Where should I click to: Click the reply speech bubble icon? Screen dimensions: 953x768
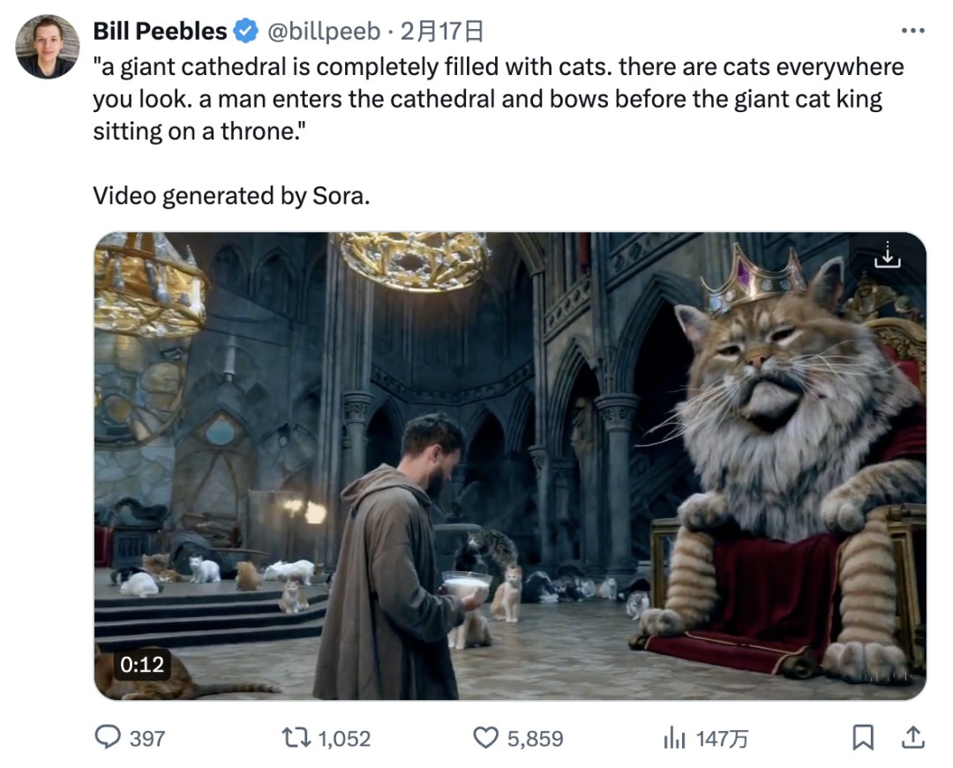tap(109, 737)
